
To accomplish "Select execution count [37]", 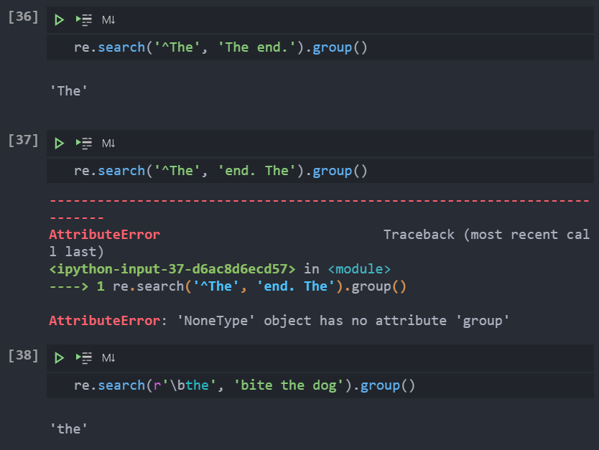I will click(23, 140).
